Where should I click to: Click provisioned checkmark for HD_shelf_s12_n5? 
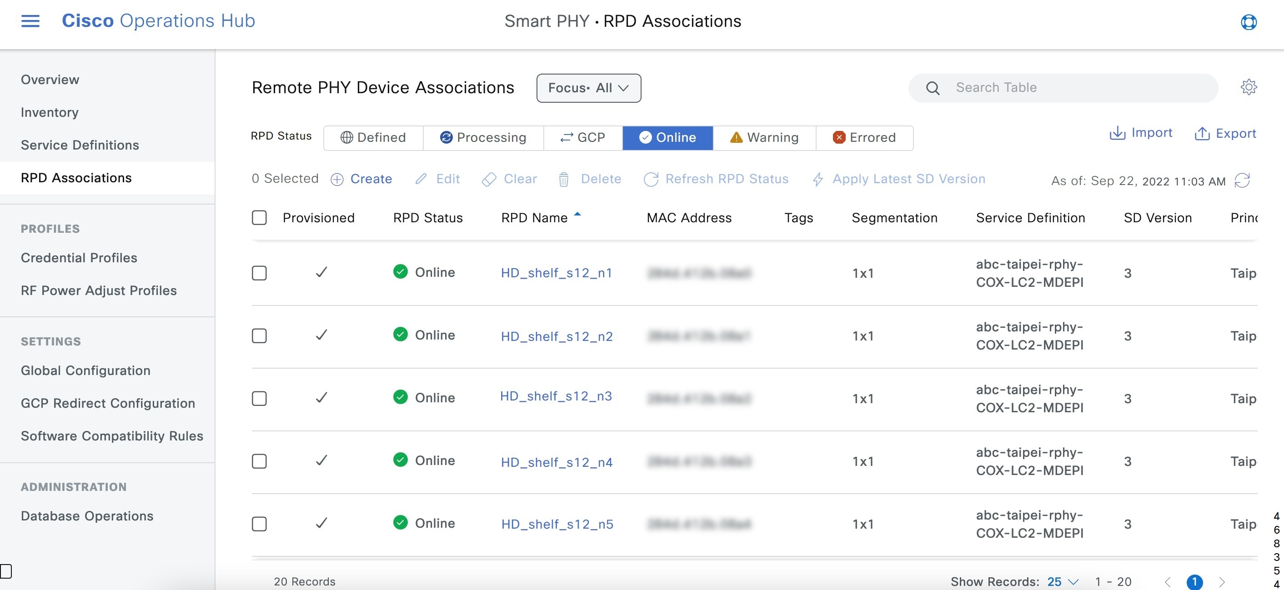tap(321, 523)
